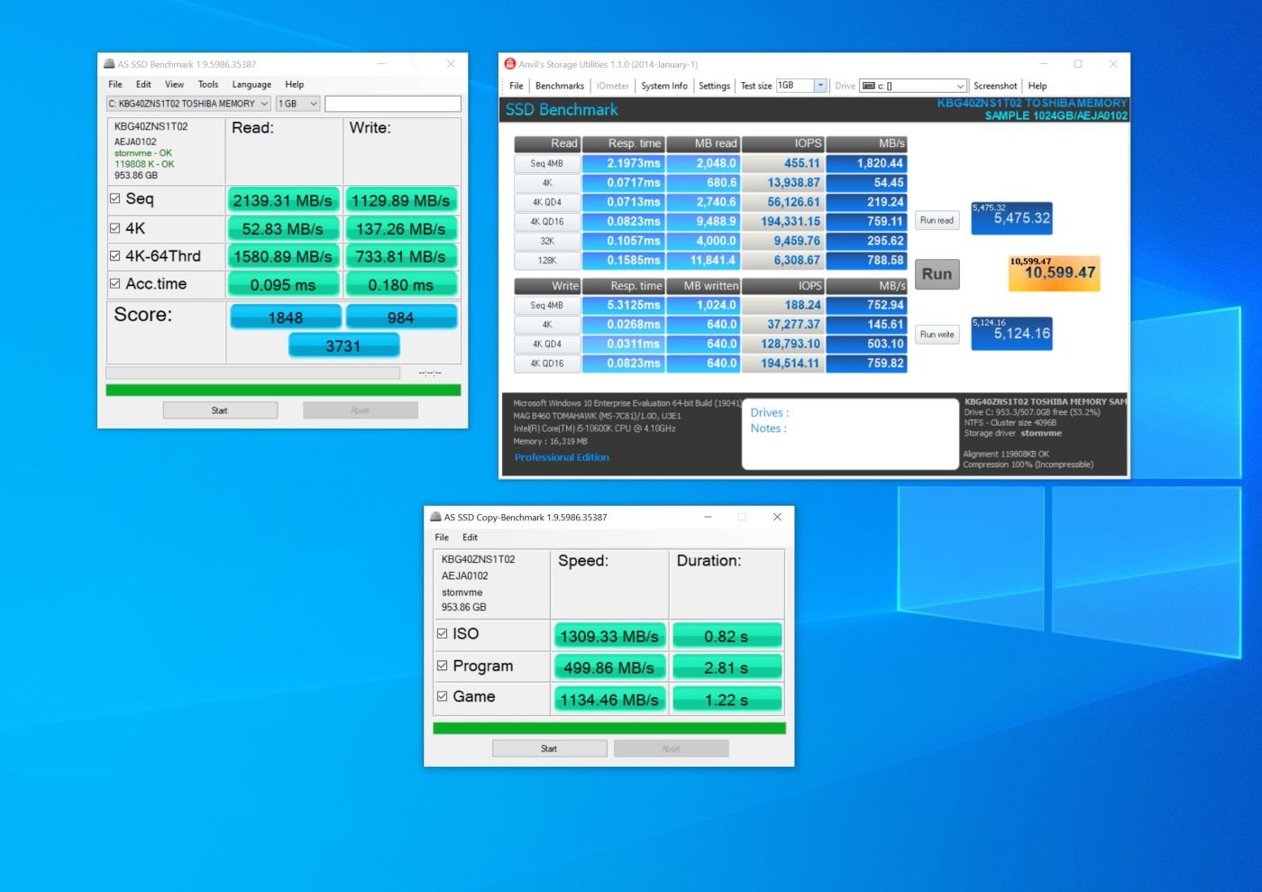Viewport: 1262px width, 892px height.
Task: Open the Language menu in AS SSD Benchmark
Action: click(251, 85)
